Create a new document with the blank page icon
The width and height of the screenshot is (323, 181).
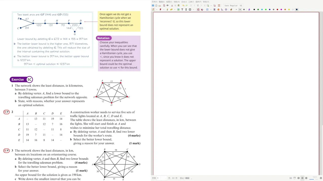[156, 5]
